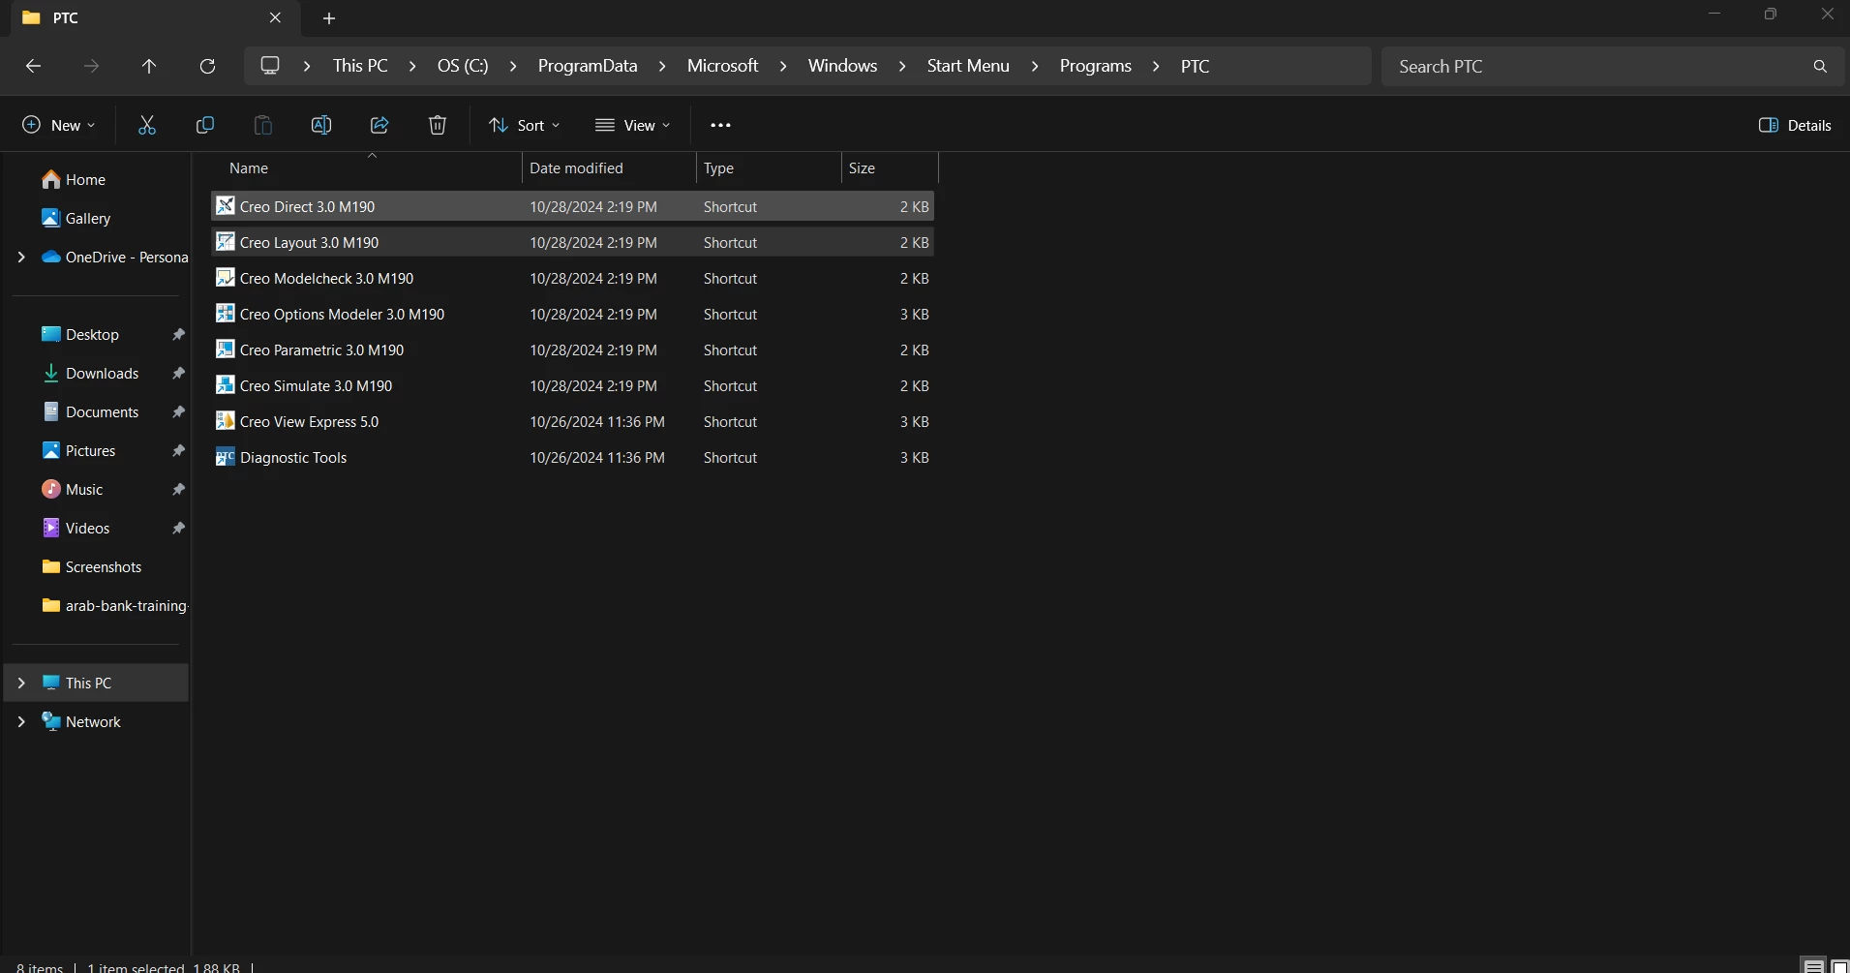The width and height of the screenshot is (1850, 973).
Task: Navigate to ProgramData in the breadcrumb
Action: 588,66
